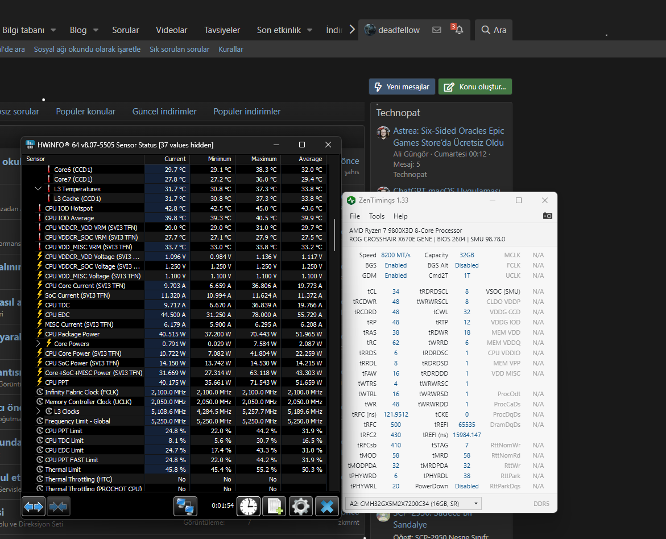Image resolution: width=666 pixels, height=539 pixels.
Task: Click the HWiNFO title bar app icon
Action: coord(30,145)
